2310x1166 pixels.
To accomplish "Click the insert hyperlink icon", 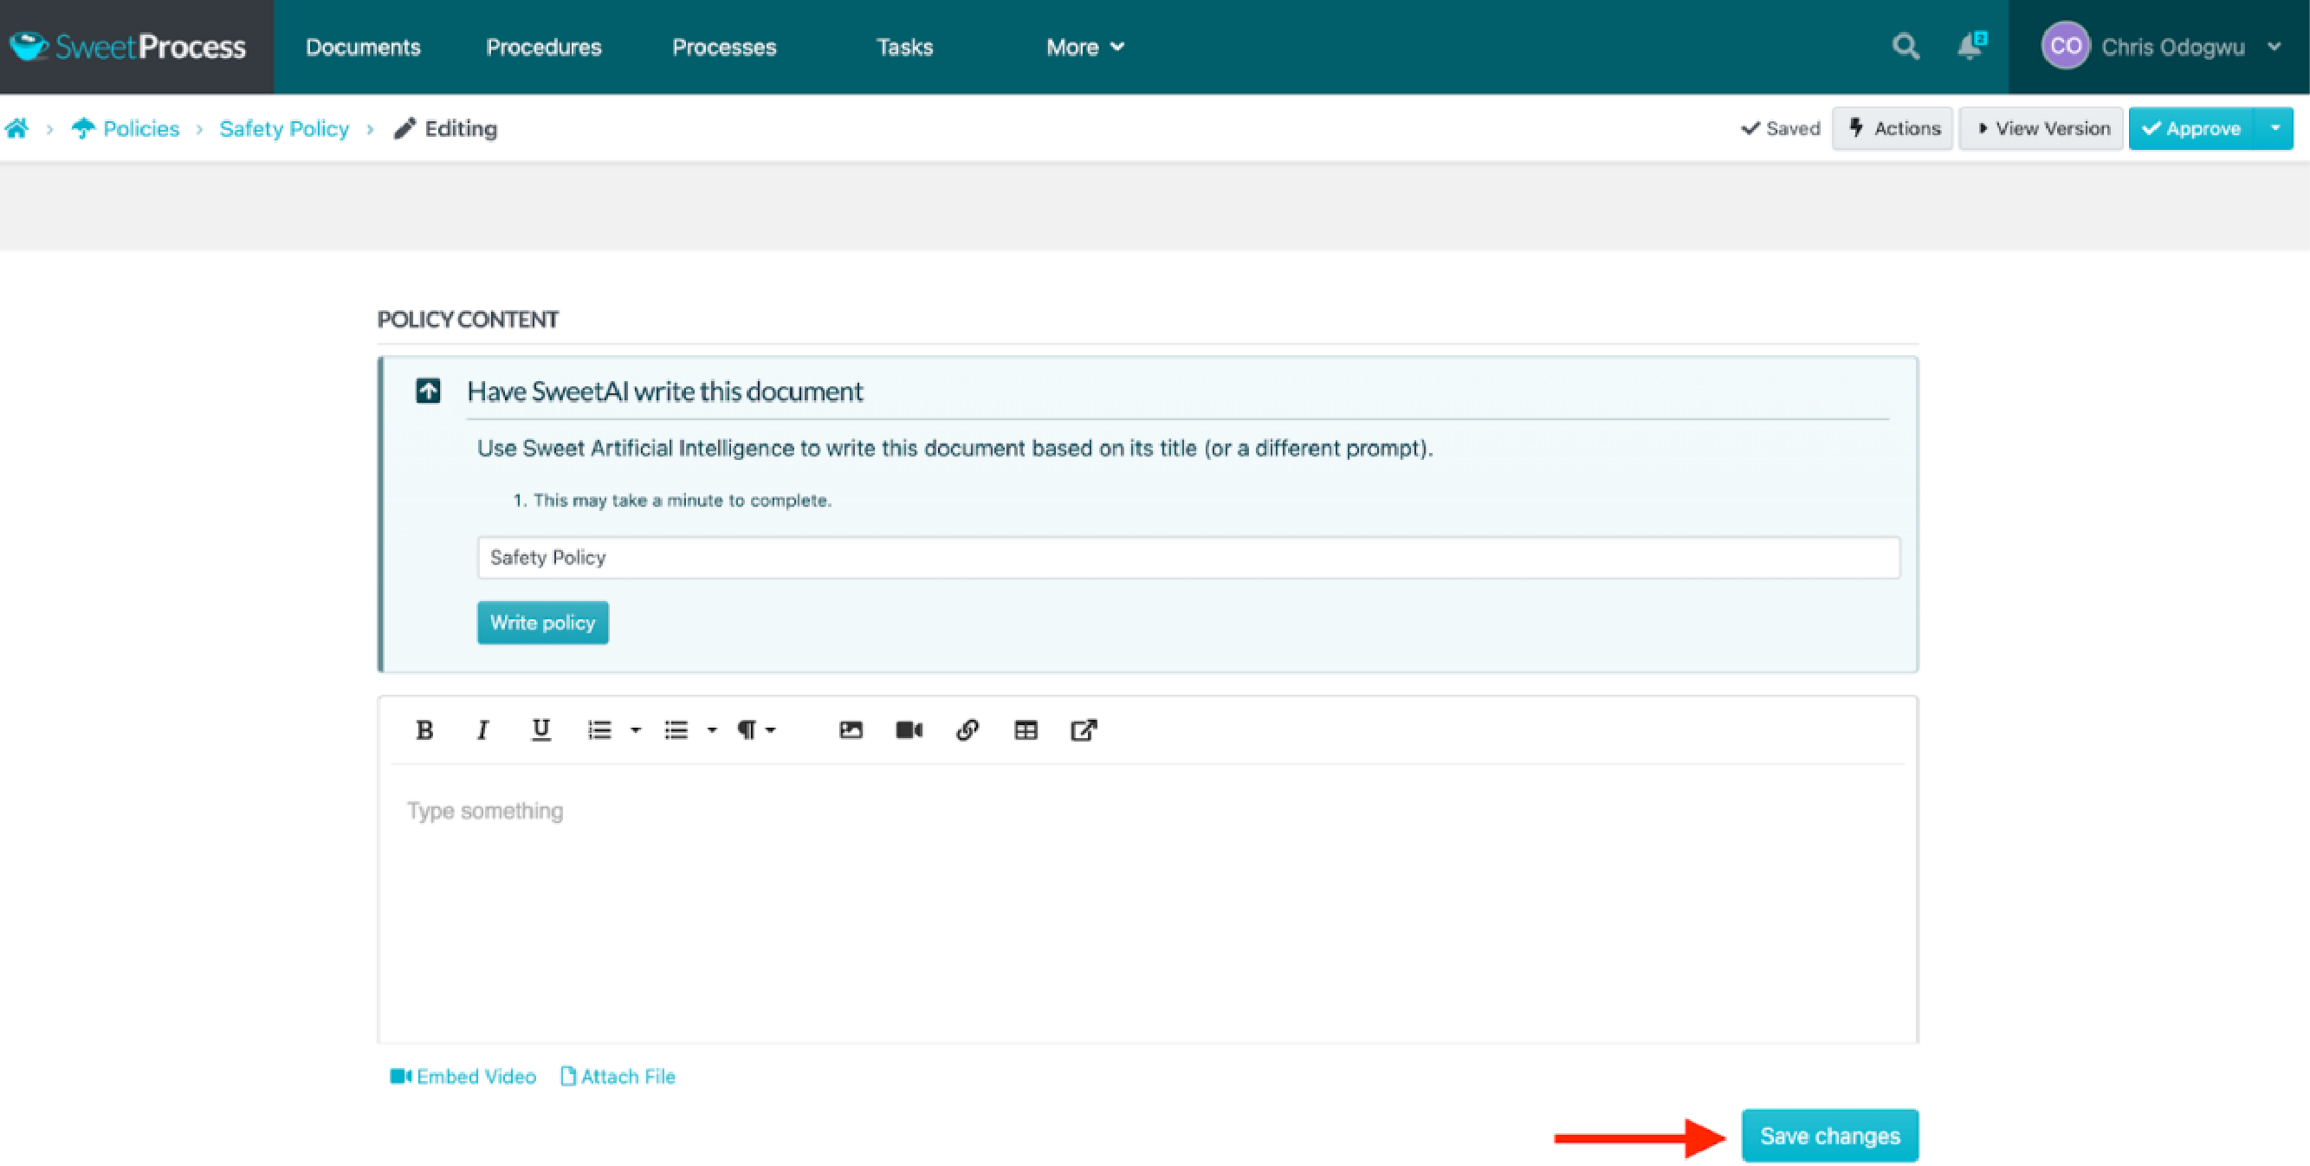I will (967, 729).
